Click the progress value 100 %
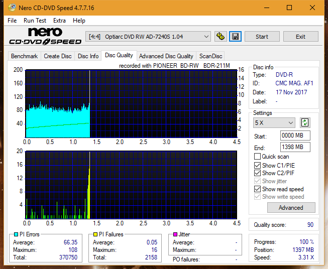 [307, 242]
